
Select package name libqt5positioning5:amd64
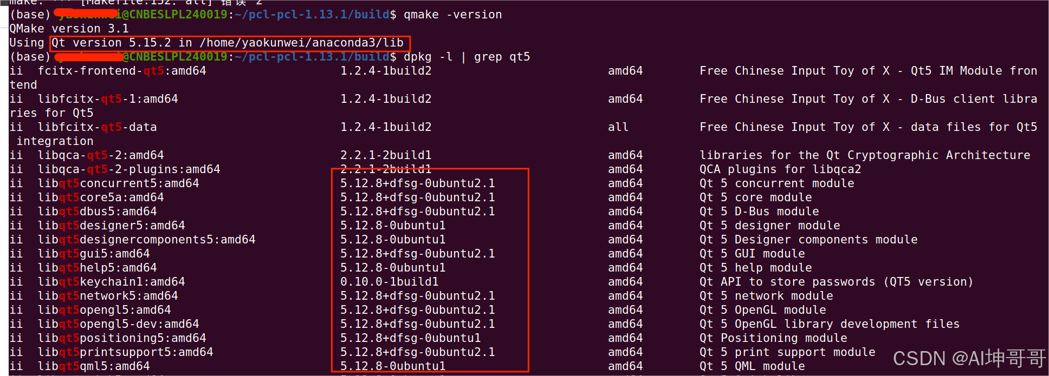[122, 338]
